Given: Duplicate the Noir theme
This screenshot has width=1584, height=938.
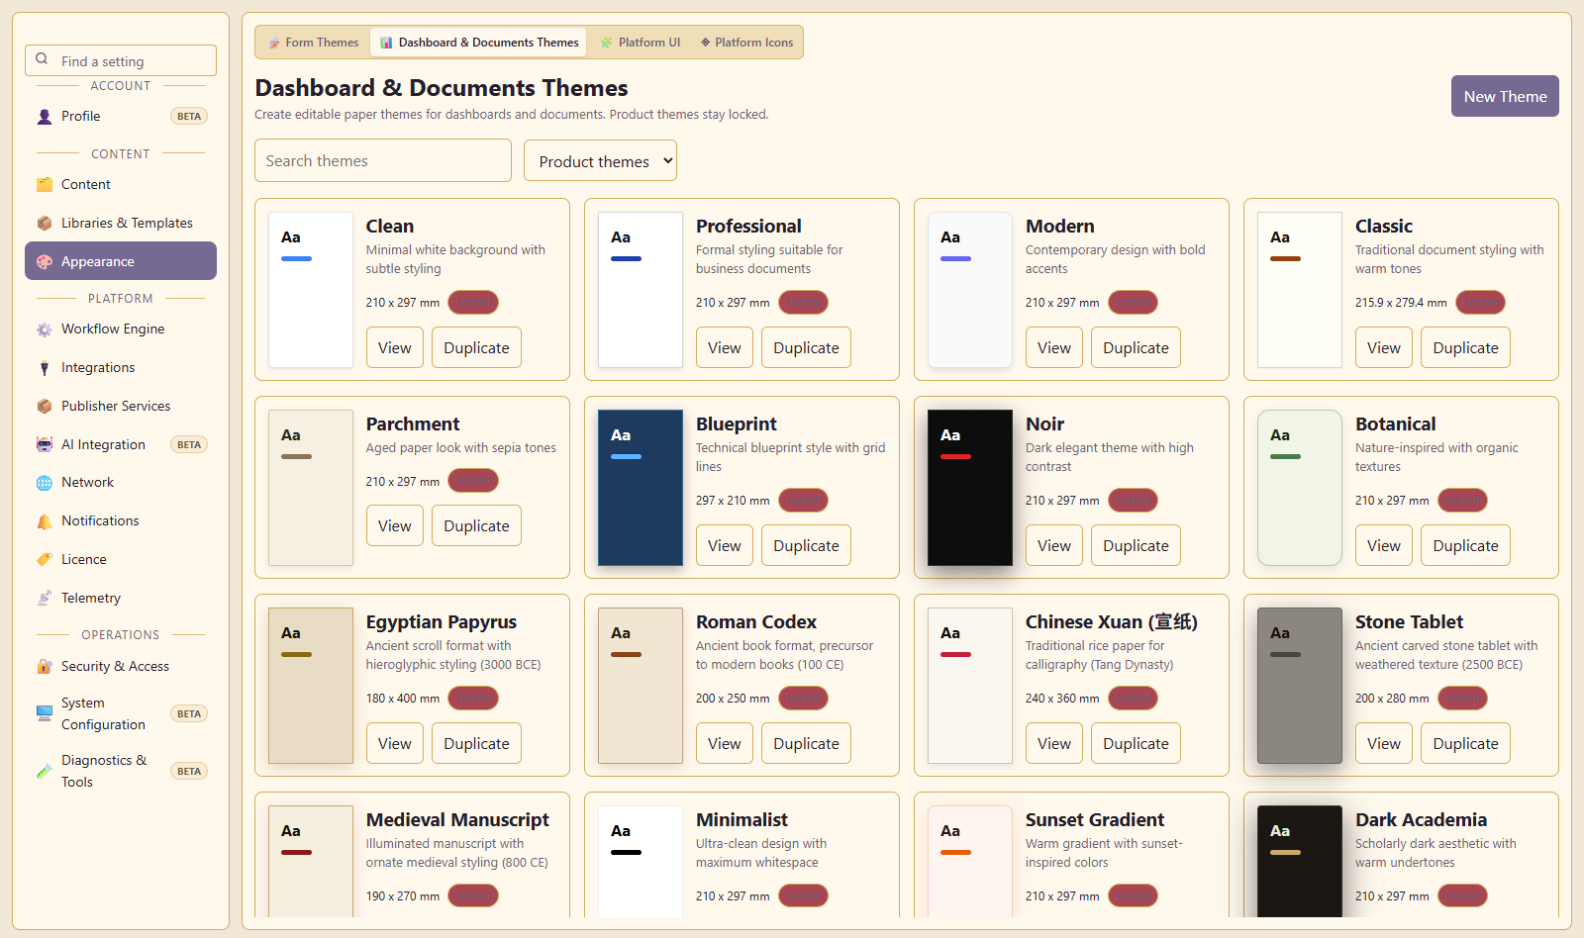Looking at the screenshot, I should (1136, 545).
